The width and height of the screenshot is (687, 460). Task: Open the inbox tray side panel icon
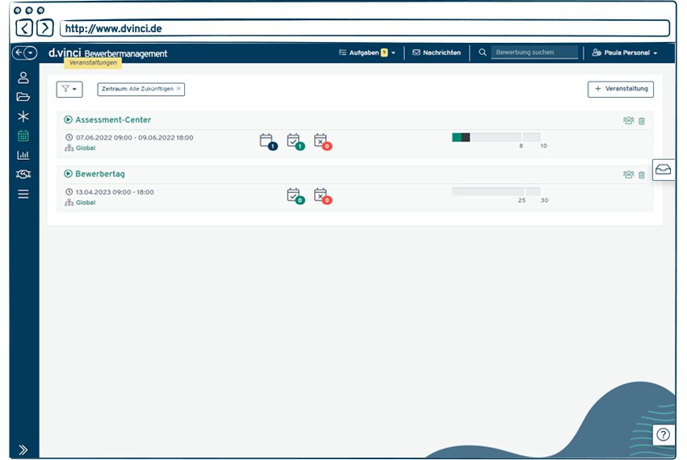(663, 169)
